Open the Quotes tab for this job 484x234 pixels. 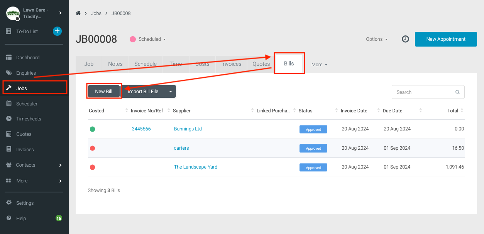coord(261,64)
